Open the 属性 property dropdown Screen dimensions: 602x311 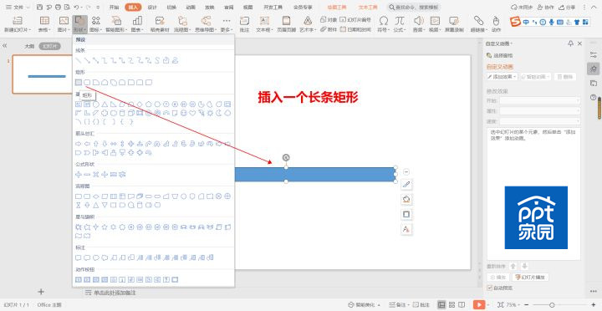[x=540, y=110]
